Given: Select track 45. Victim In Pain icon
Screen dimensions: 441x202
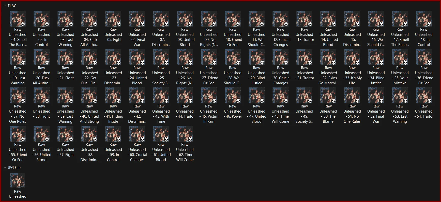Looking at the screenshot, I should [x=209, y=96].
